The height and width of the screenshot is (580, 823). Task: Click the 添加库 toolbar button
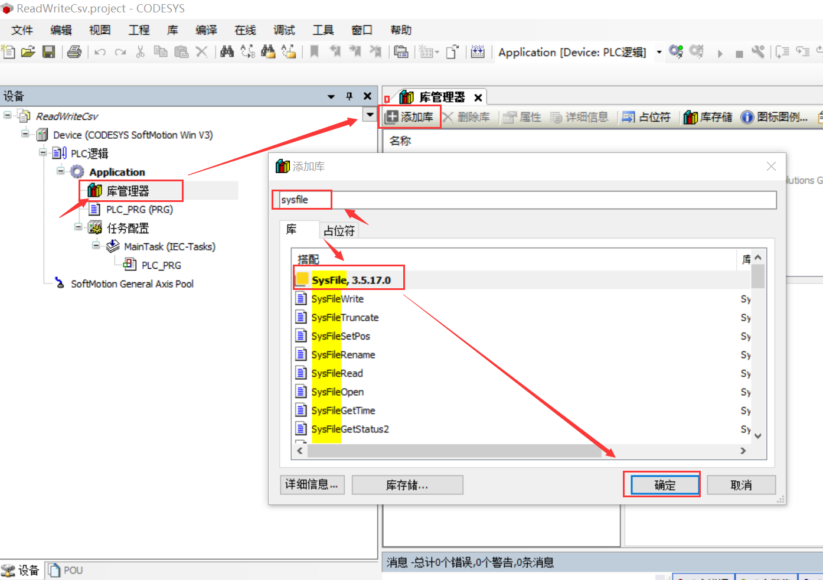click(x=410, y=116)
